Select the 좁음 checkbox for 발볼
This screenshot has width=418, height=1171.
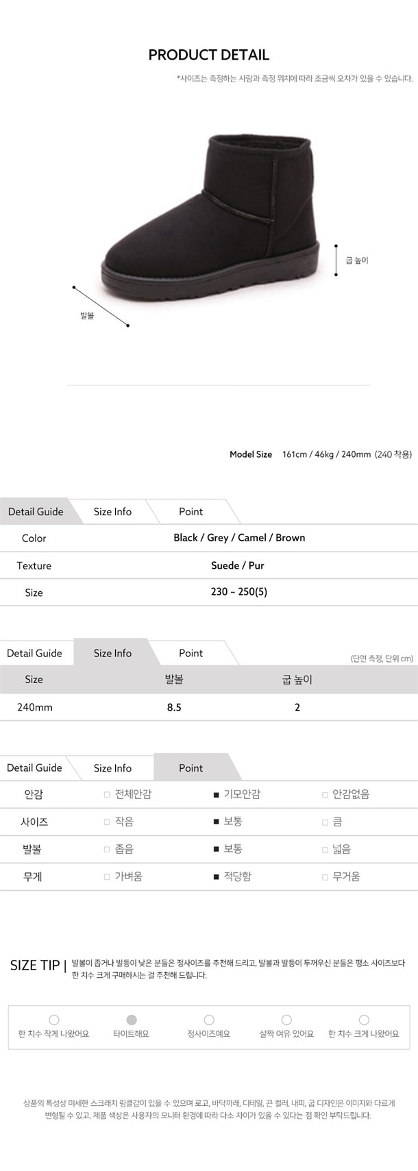coord(107,850)
